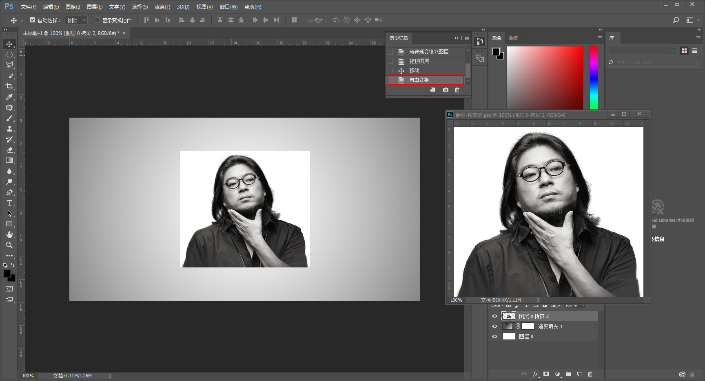Set history brush source box beside 自由变换
The height and width of the screenshot is (381, 705).
coord(390,80)
